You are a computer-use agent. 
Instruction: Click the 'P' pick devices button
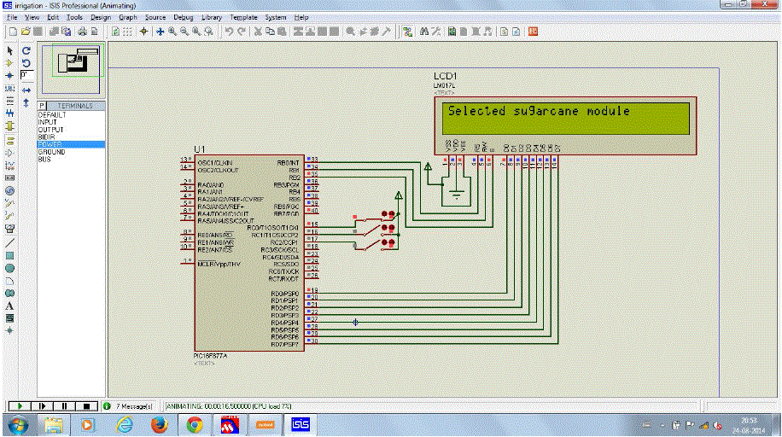click(41, 106)
